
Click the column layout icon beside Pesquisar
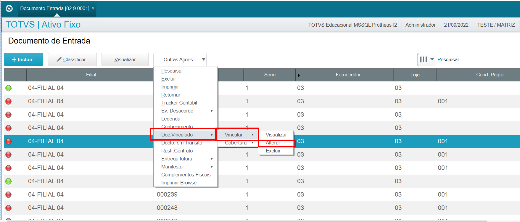coord(424,59)
